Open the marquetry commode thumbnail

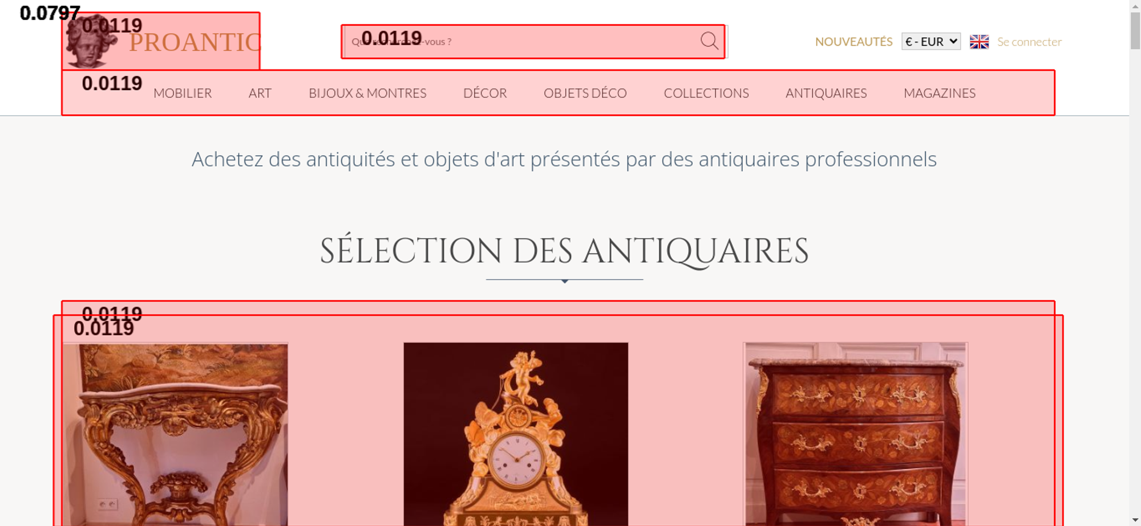tap(855, 434)
